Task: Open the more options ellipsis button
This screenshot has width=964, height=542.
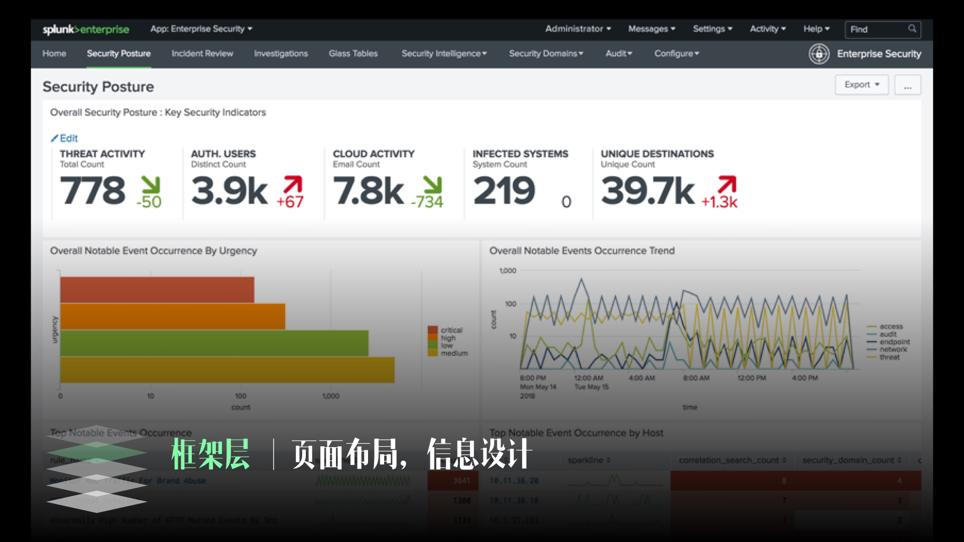Action: (907, 84)
